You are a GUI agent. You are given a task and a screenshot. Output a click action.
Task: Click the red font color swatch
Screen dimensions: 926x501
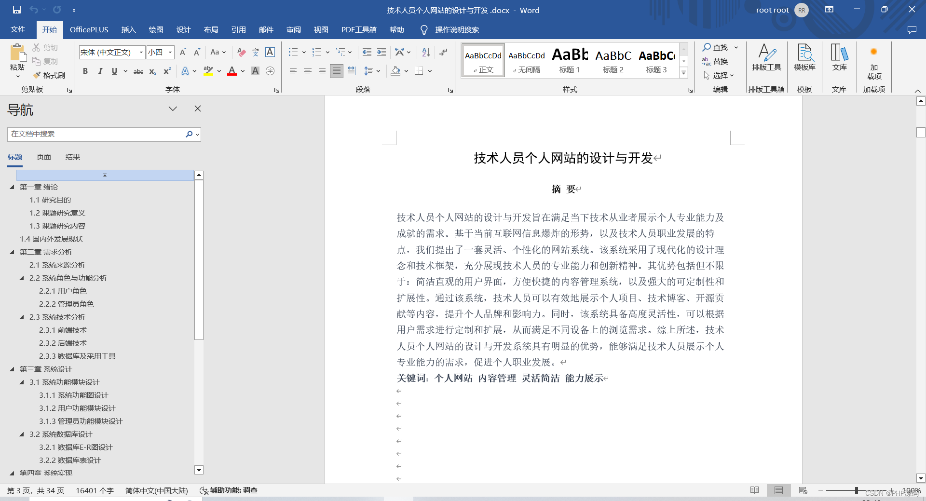click(x=232, y=71)
